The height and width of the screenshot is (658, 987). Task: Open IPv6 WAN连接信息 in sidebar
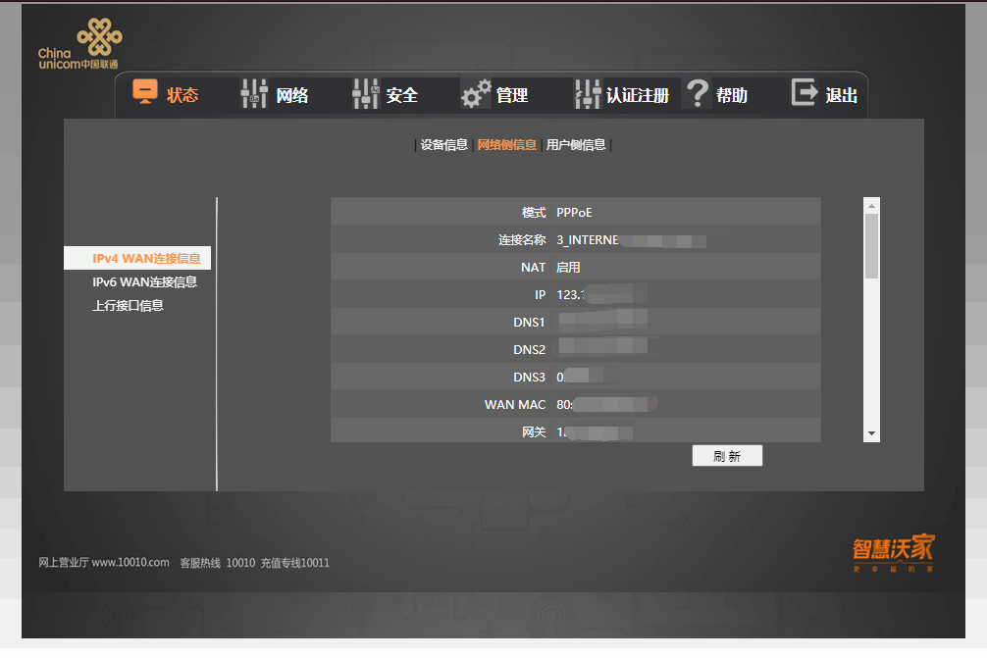145,281
